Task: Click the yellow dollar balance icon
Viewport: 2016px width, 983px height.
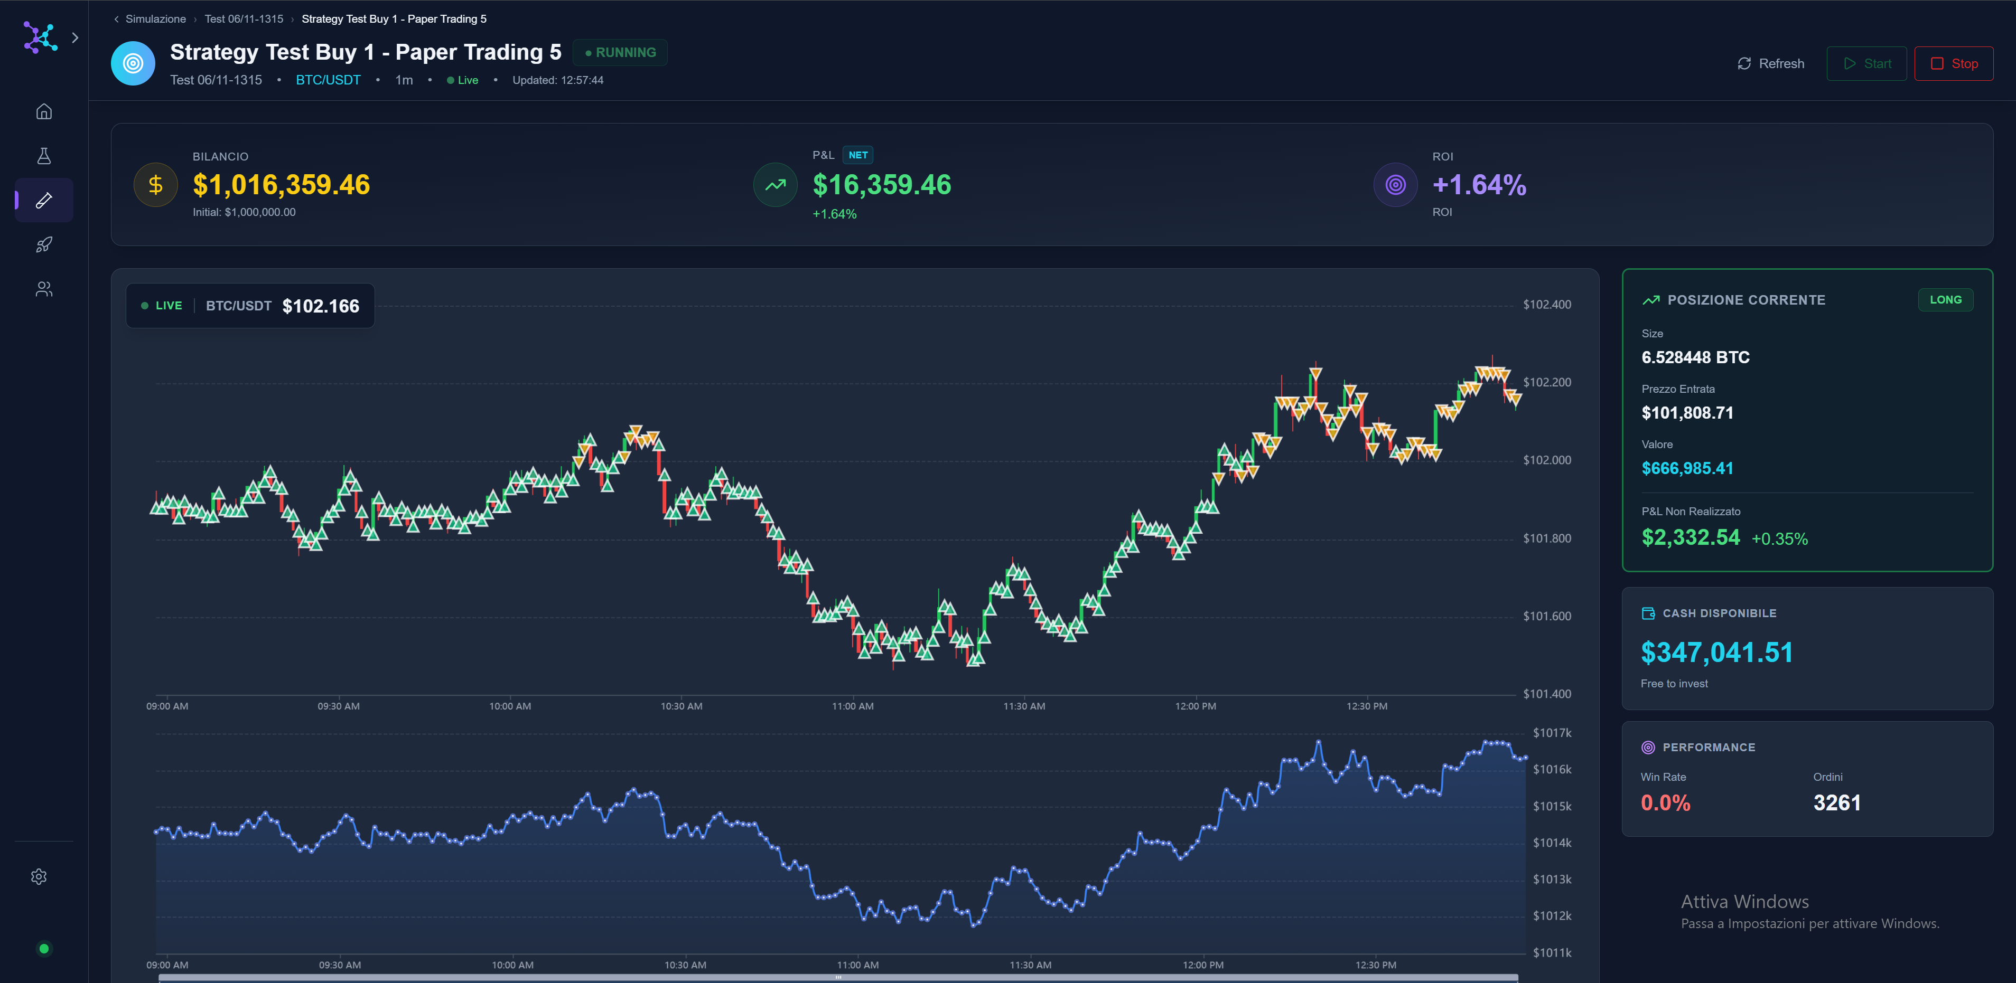Action: pos(156,185)
